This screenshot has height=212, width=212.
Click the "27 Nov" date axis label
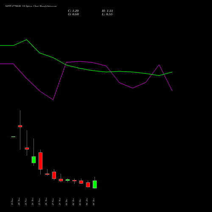[x=53, y=201]
